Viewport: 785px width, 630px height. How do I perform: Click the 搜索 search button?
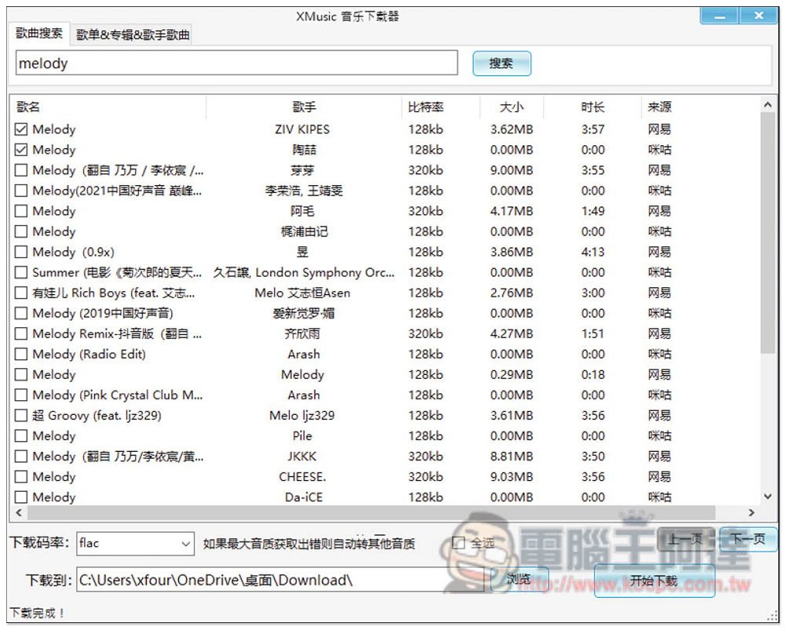[x=502, y=64]
